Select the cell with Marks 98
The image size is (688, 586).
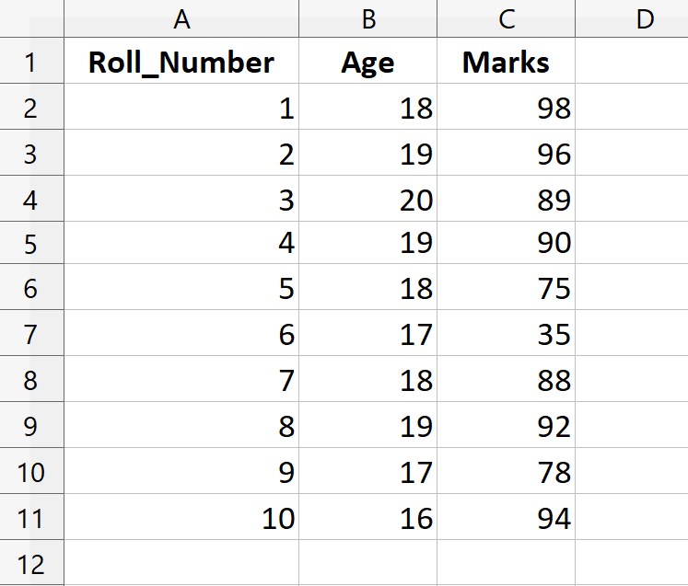(x=506, y=109)
